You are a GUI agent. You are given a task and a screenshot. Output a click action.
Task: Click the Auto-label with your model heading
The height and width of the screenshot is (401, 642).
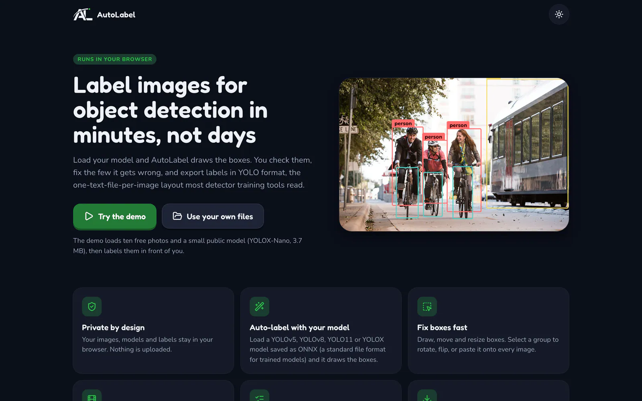point(299,328)
